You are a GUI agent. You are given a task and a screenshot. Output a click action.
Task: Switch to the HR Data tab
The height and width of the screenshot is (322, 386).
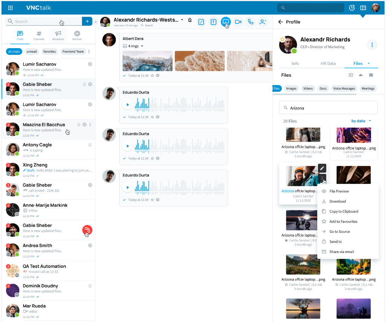(x=328, y=63)
